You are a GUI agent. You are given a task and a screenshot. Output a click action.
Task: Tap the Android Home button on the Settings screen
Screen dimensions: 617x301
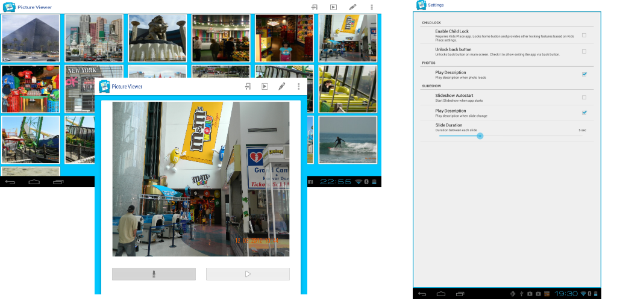point(441,294)
